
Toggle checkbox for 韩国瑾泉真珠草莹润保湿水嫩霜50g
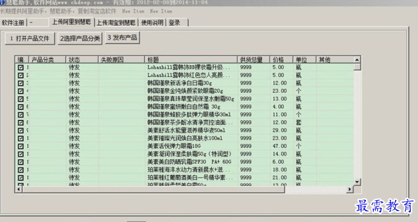coord(20,99)
